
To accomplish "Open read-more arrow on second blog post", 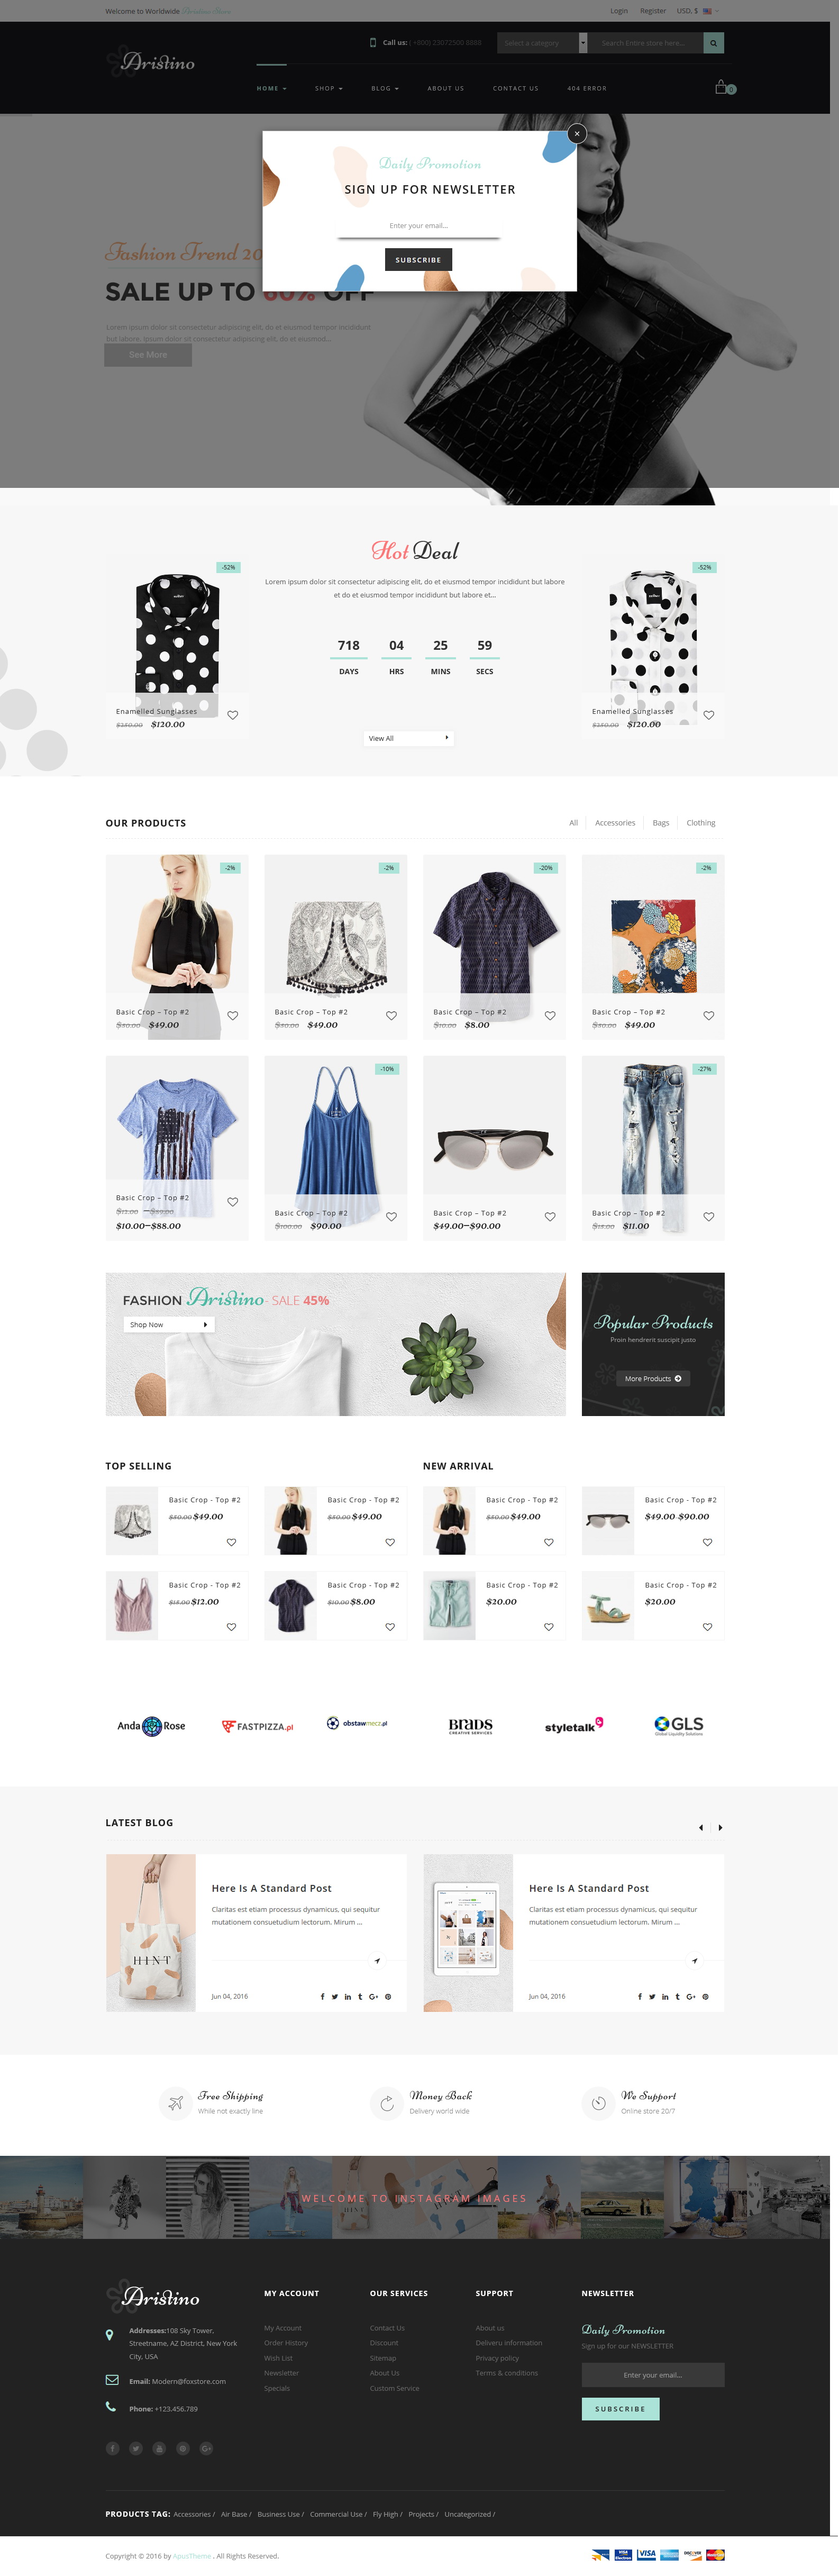I will pos(694,1960).
